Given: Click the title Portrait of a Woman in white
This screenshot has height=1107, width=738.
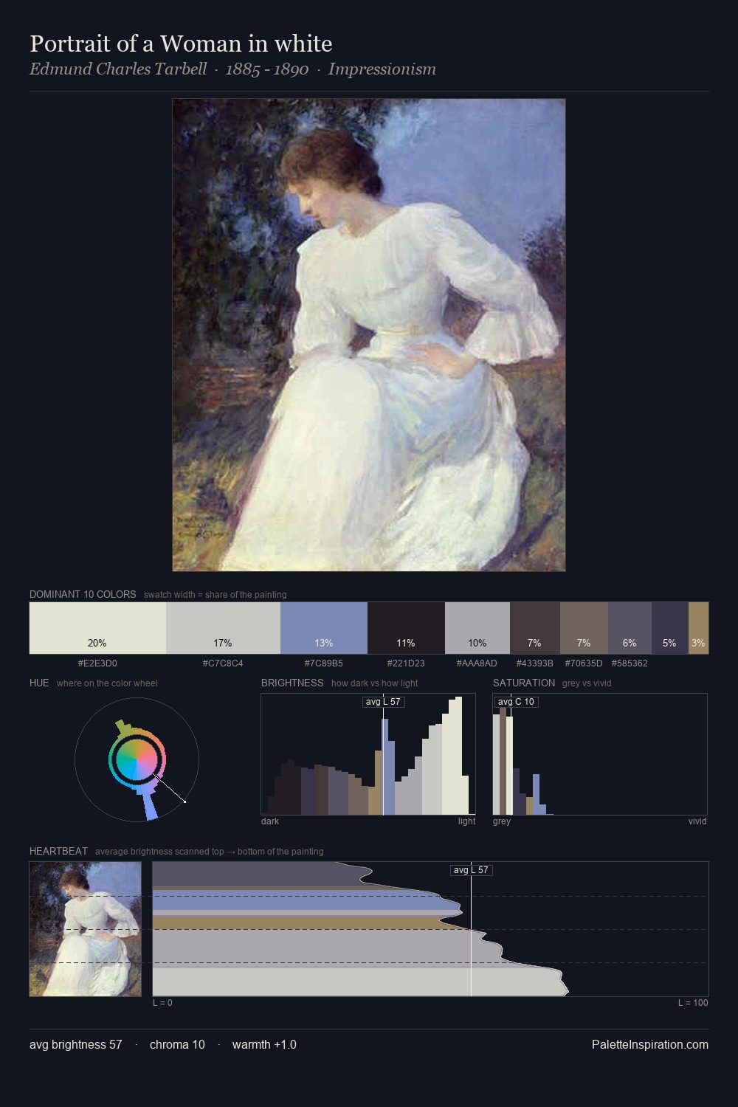Looking at the screenshot, I should [x=181, y=44].
